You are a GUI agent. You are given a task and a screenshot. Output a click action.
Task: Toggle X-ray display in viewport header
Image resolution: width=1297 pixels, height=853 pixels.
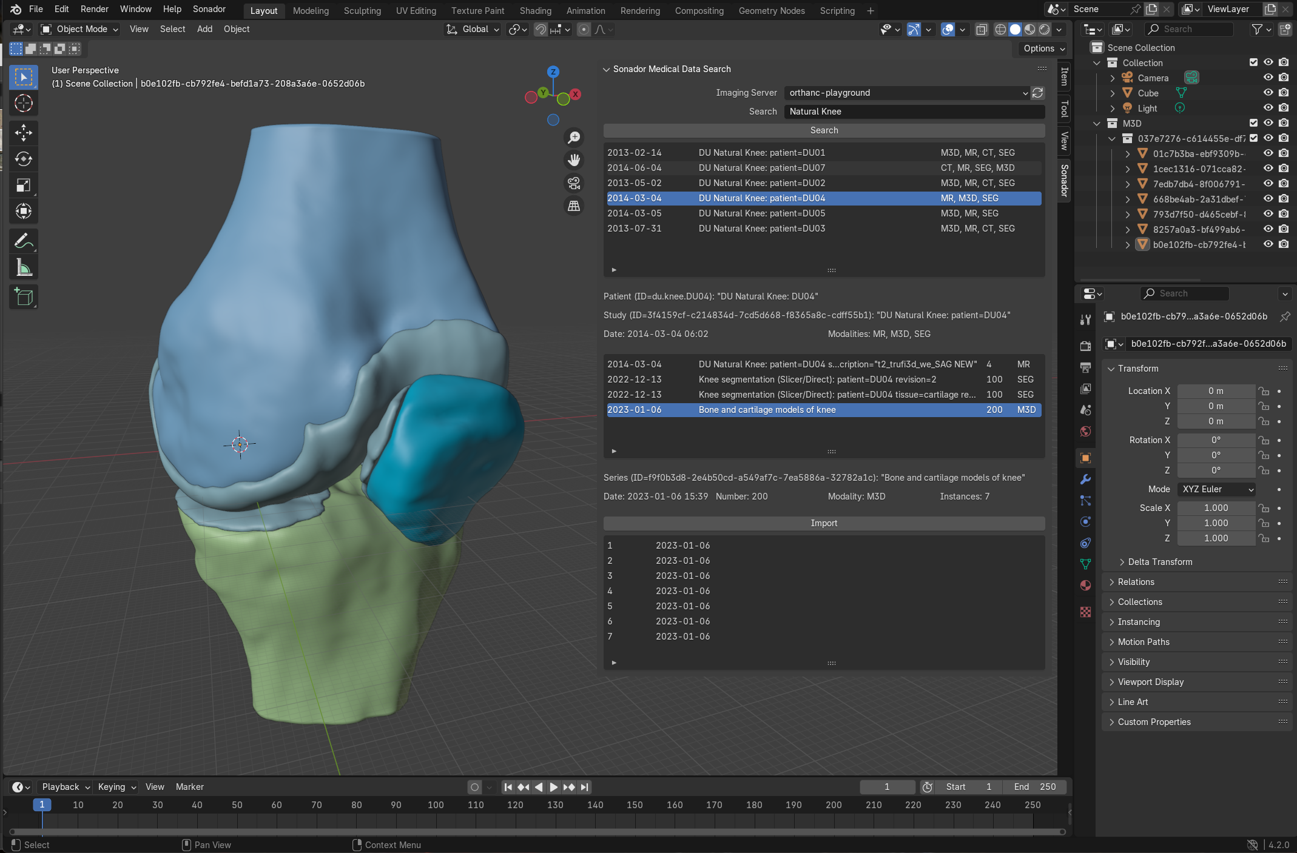982,29
